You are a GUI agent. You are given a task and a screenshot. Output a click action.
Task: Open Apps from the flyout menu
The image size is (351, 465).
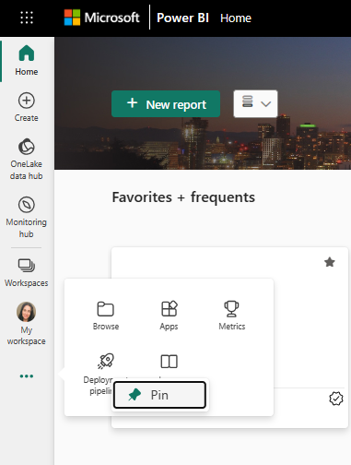(x=169, y=316)
